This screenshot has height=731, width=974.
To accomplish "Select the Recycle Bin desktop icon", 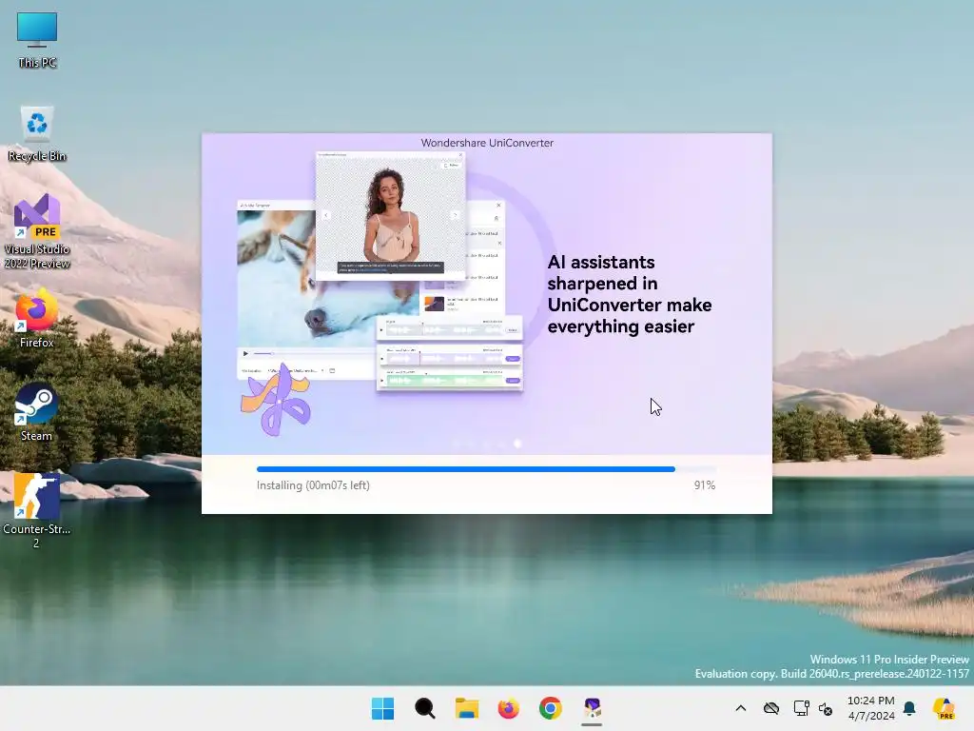I will [x=37, y=134].
